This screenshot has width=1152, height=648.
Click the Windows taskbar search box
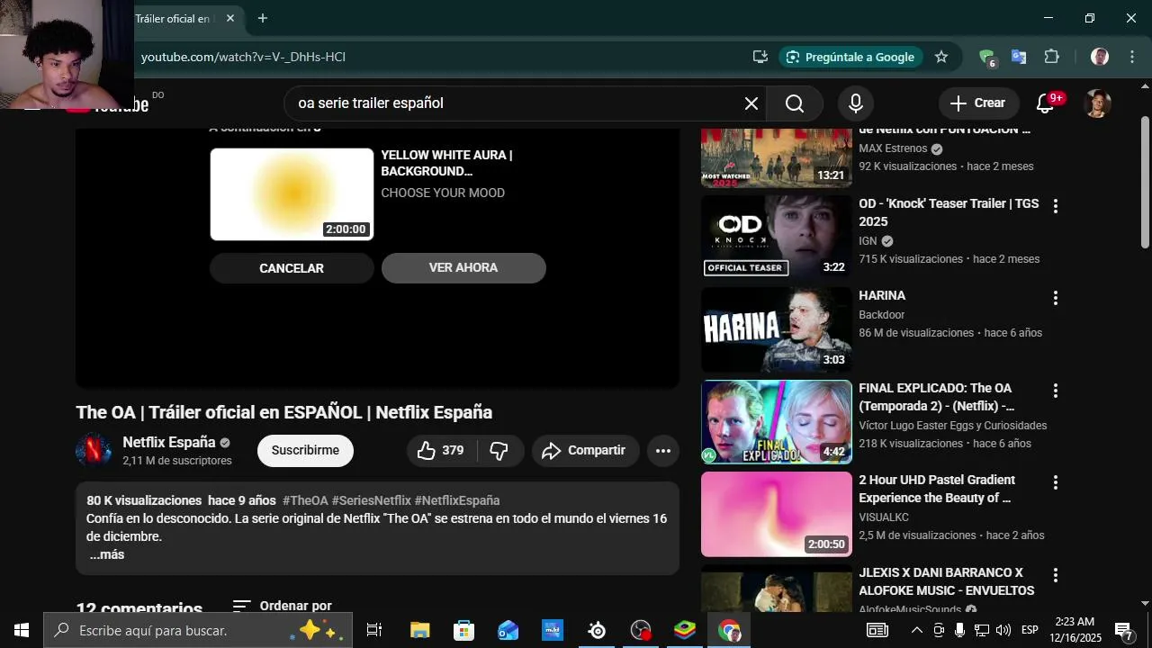(x=198, y=630)
